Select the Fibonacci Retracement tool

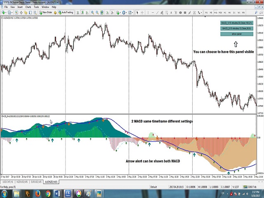click(167, 12)
